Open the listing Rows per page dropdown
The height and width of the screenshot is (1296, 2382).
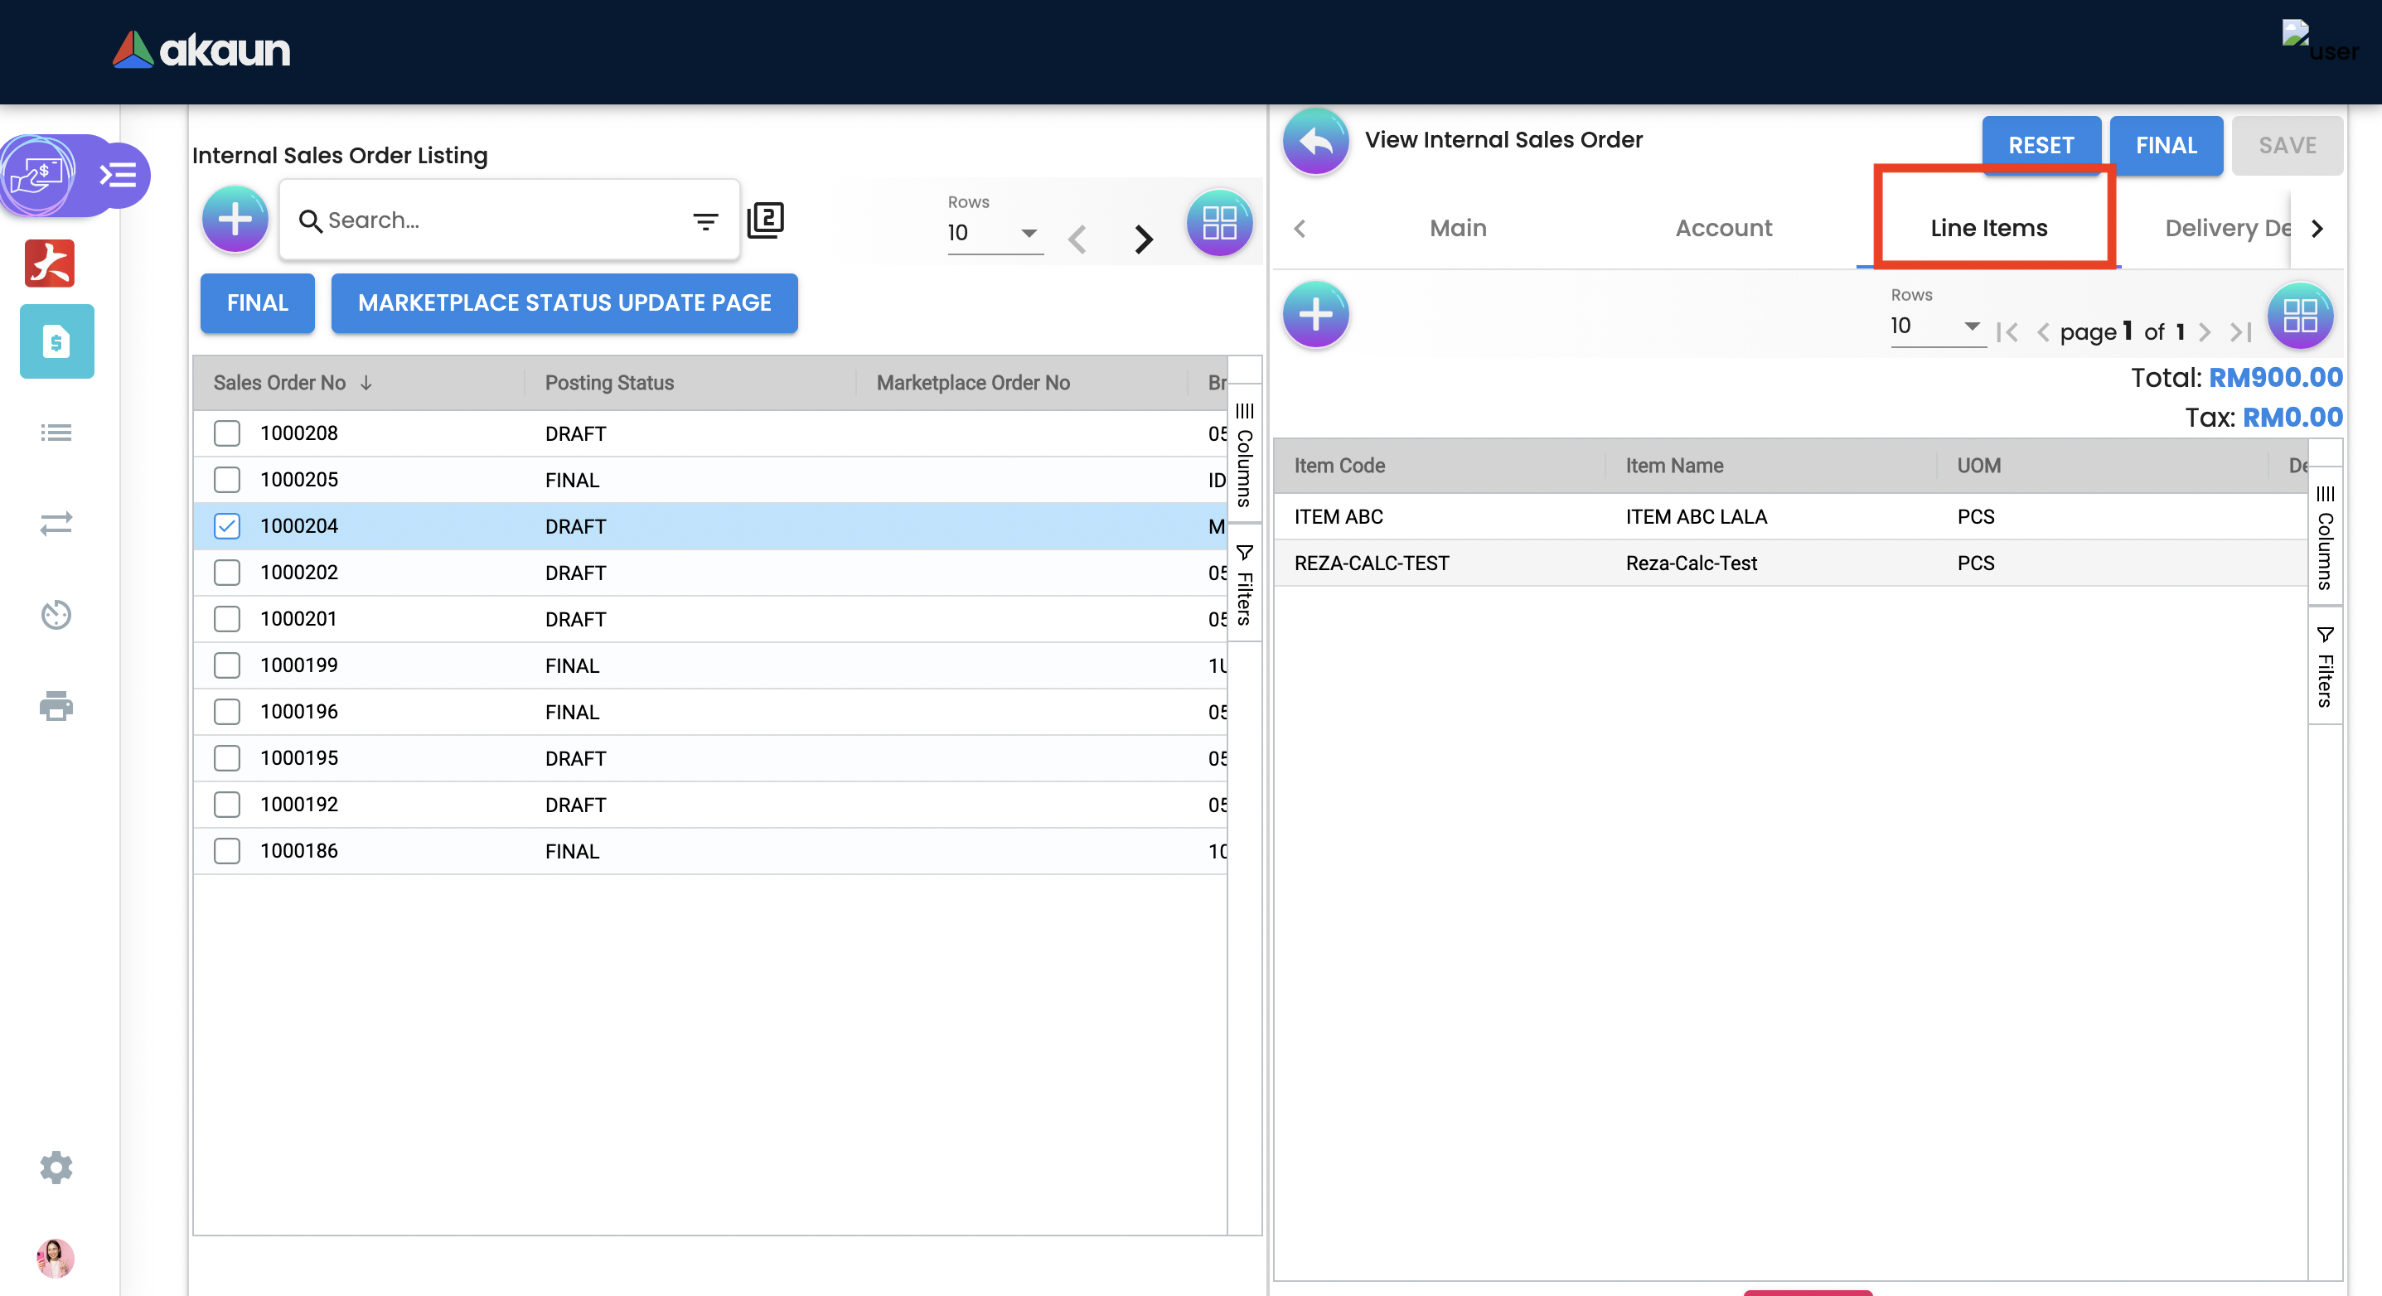(x=994, y=233)
